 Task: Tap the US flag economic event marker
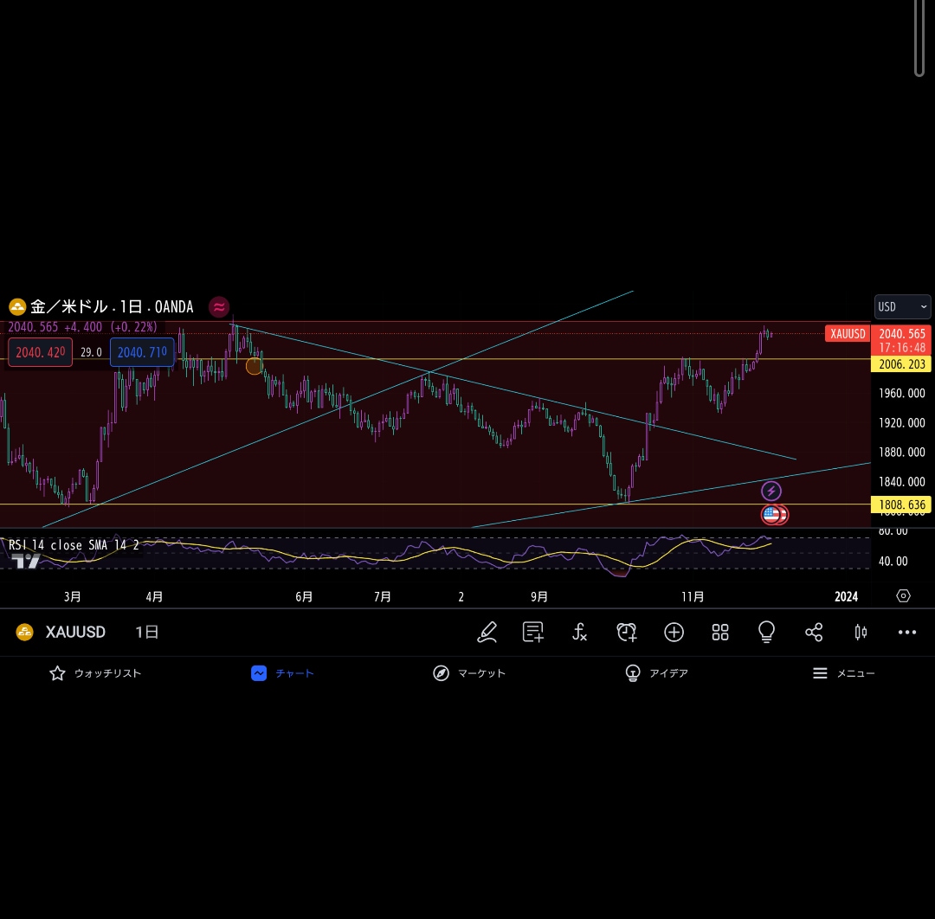click(771, 514)
